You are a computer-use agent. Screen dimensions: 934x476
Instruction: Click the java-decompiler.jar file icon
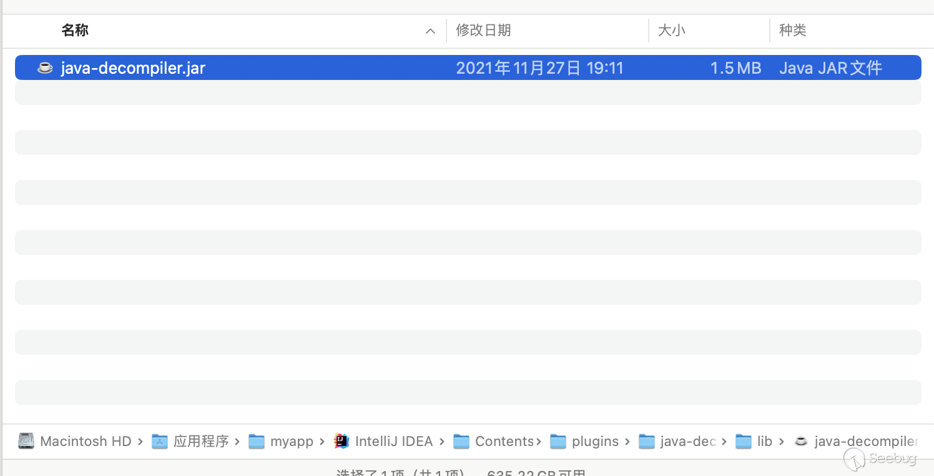[45, 67]
